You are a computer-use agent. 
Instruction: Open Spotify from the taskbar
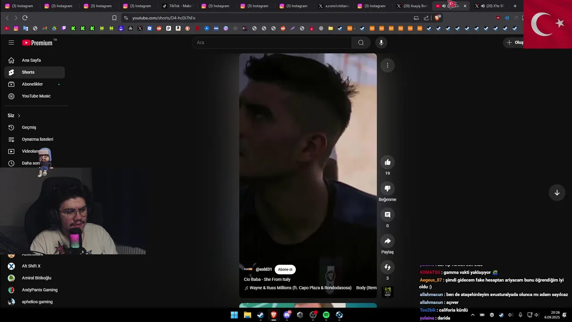point(326,315)
